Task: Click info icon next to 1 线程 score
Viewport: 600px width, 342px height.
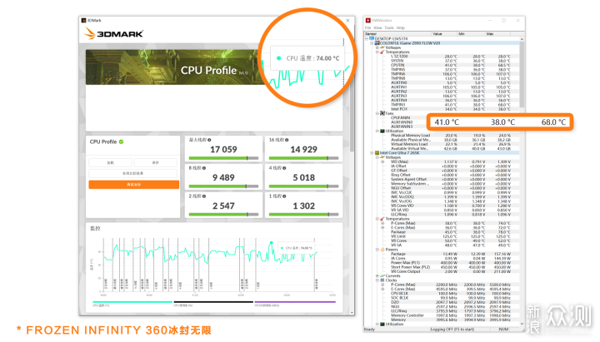Action: (284, 196)
